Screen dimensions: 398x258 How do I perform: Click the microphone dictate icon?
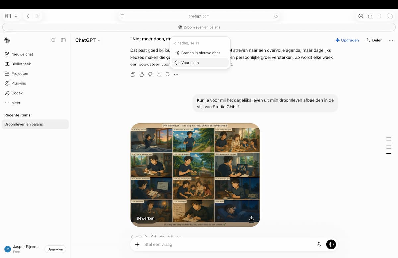coord(319,245)
